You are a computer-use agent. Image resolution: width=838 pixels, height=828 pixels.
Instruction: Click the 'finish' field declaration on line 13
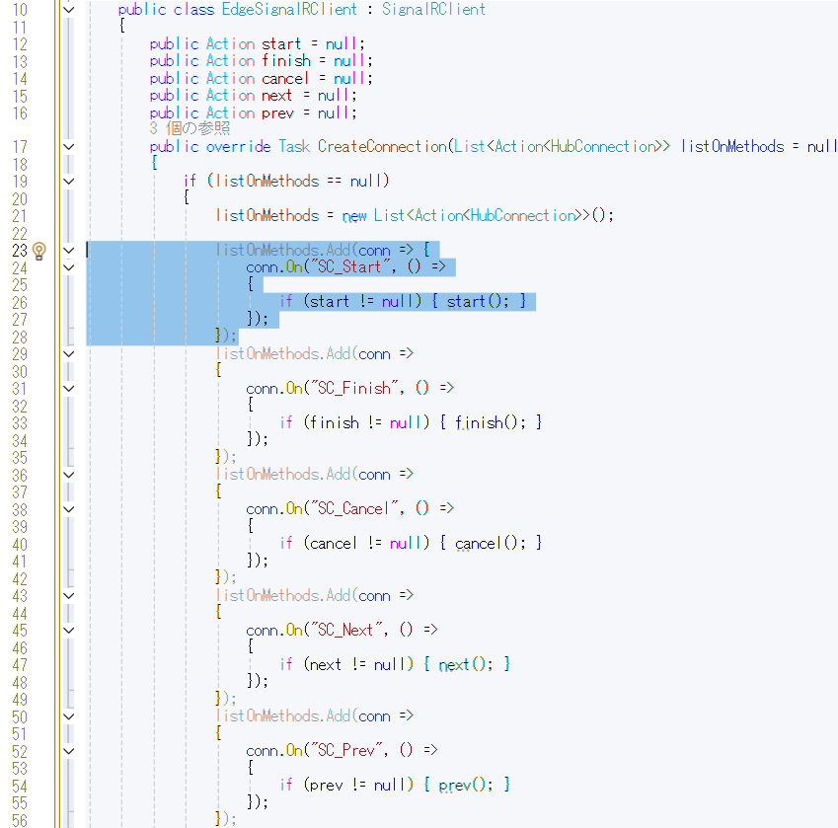point(286,61)
